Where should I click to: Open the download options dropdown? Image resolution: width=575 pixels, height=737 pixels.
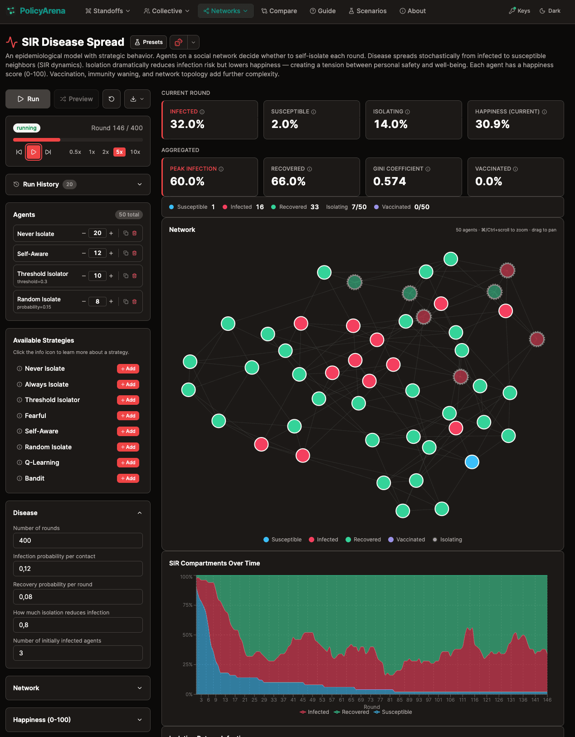(x=137, y=99)
